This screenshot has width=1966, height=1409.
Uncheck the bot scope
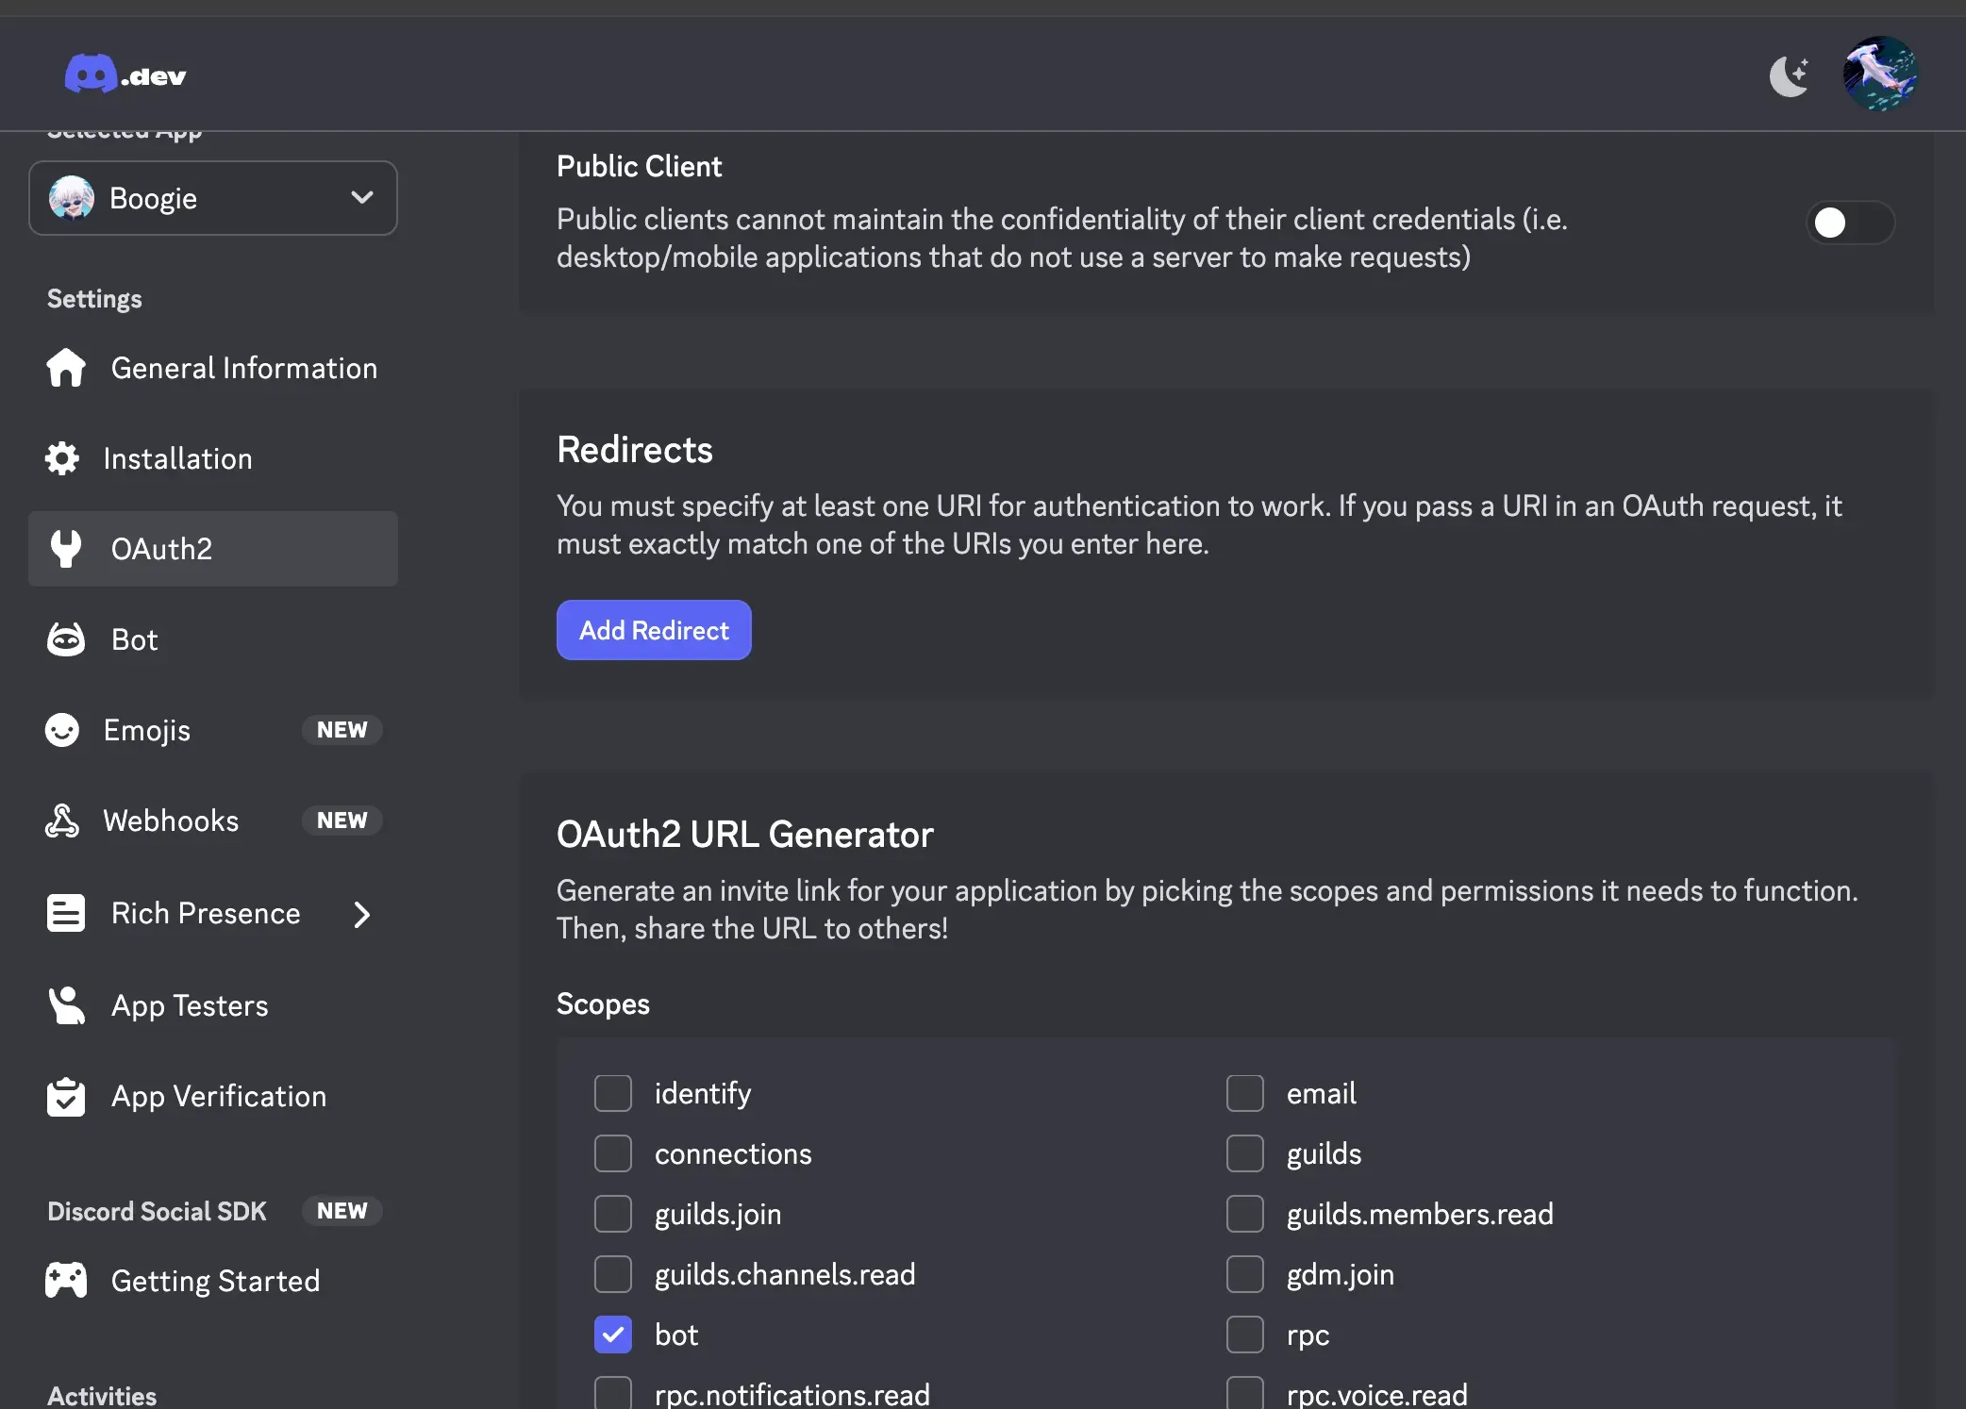point(613,1334)
